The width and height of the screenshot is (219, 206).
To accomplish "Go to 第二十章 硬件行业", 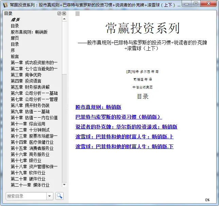I will click(28, 179).
